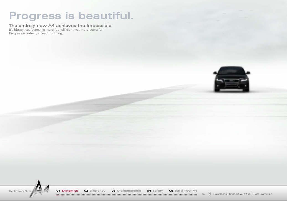The width and height of the screenshot is (287, 201).
Task: Open the 02 Efficiency section
Action: [95, 190]
